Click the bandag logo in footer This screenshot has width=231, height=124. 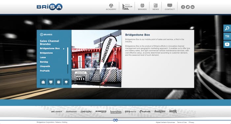click(x=116, y=112)
